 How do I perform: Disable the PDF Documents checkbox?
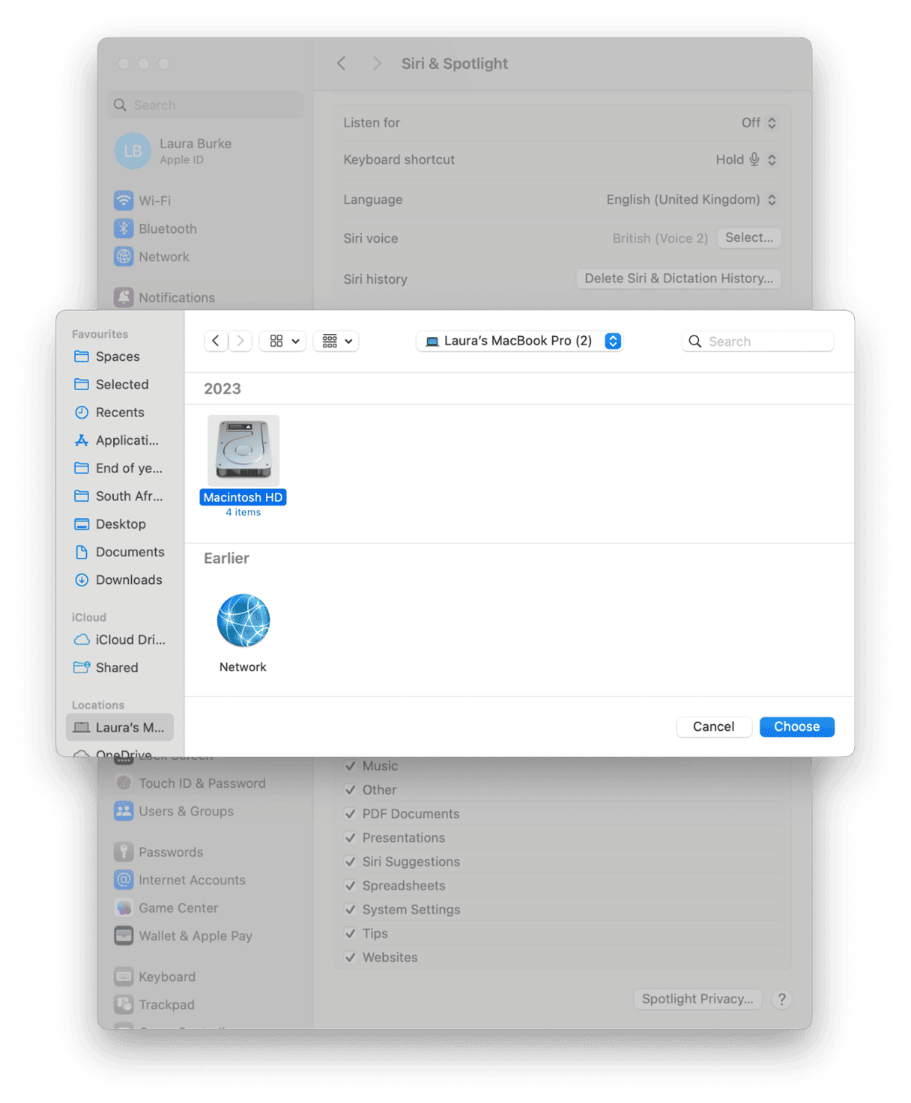click(x=351, y=813)
